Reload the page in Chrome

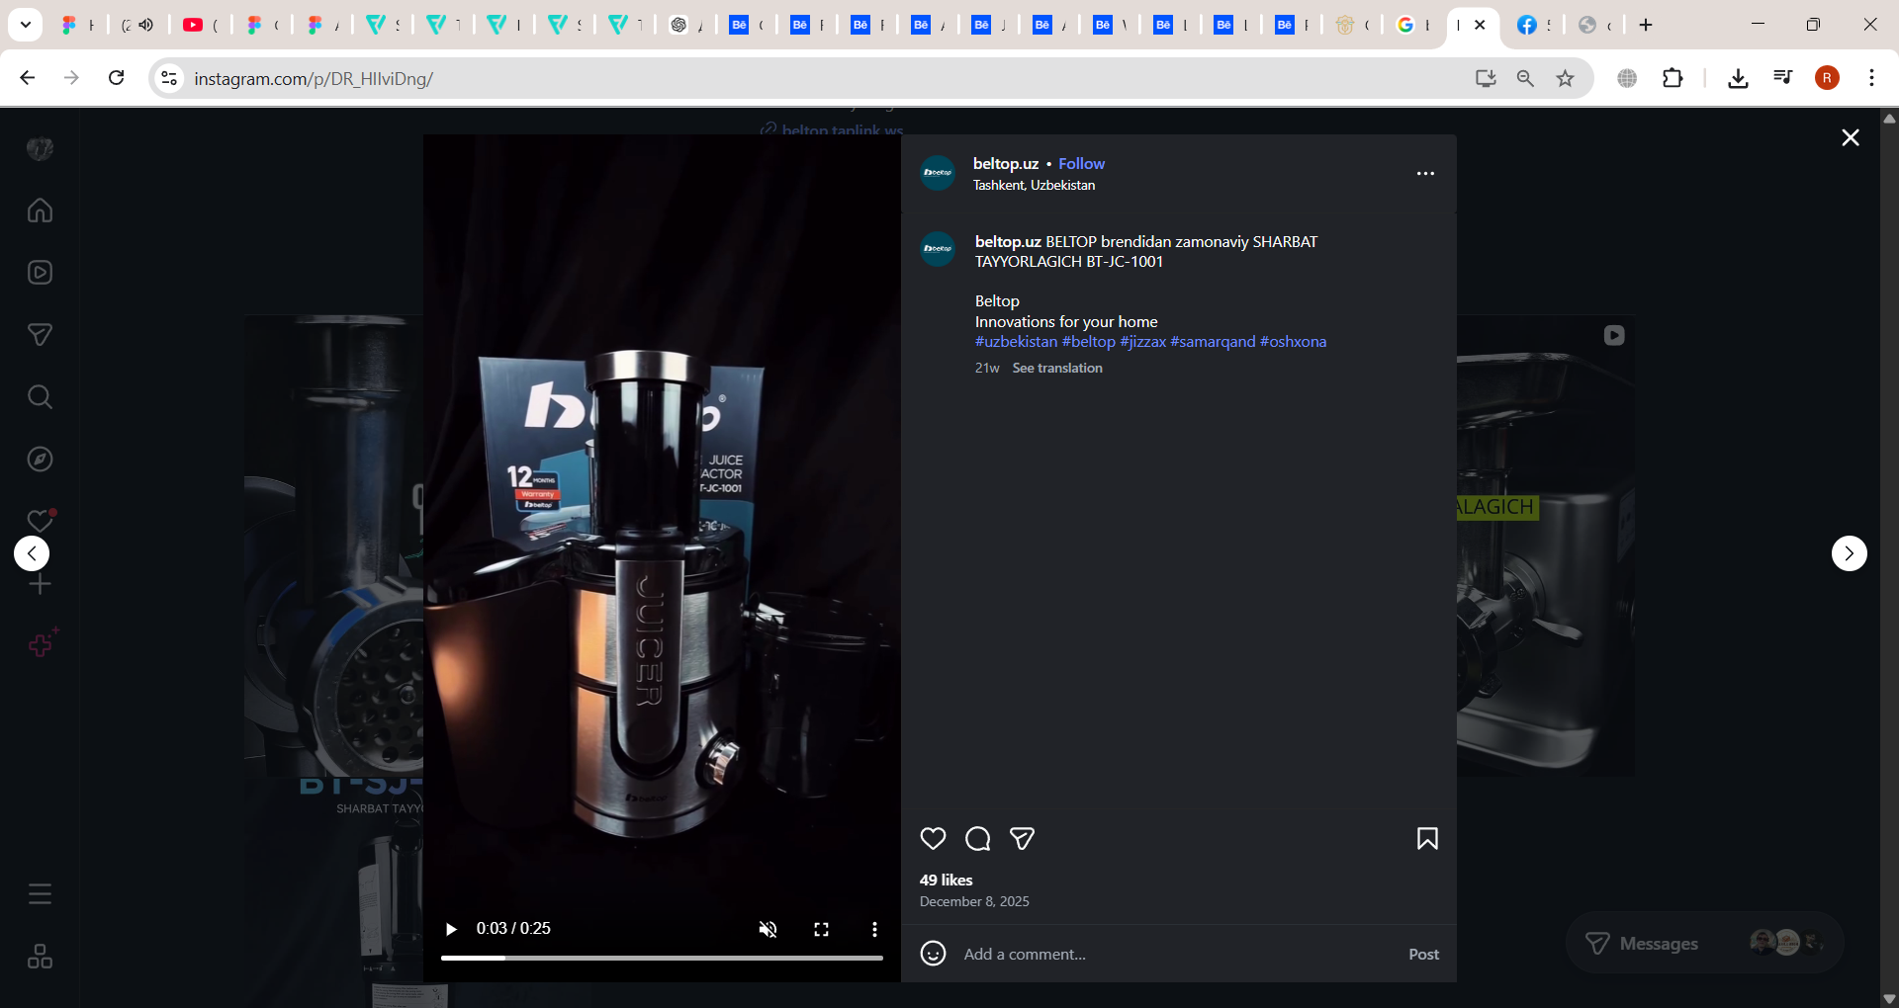117,78
